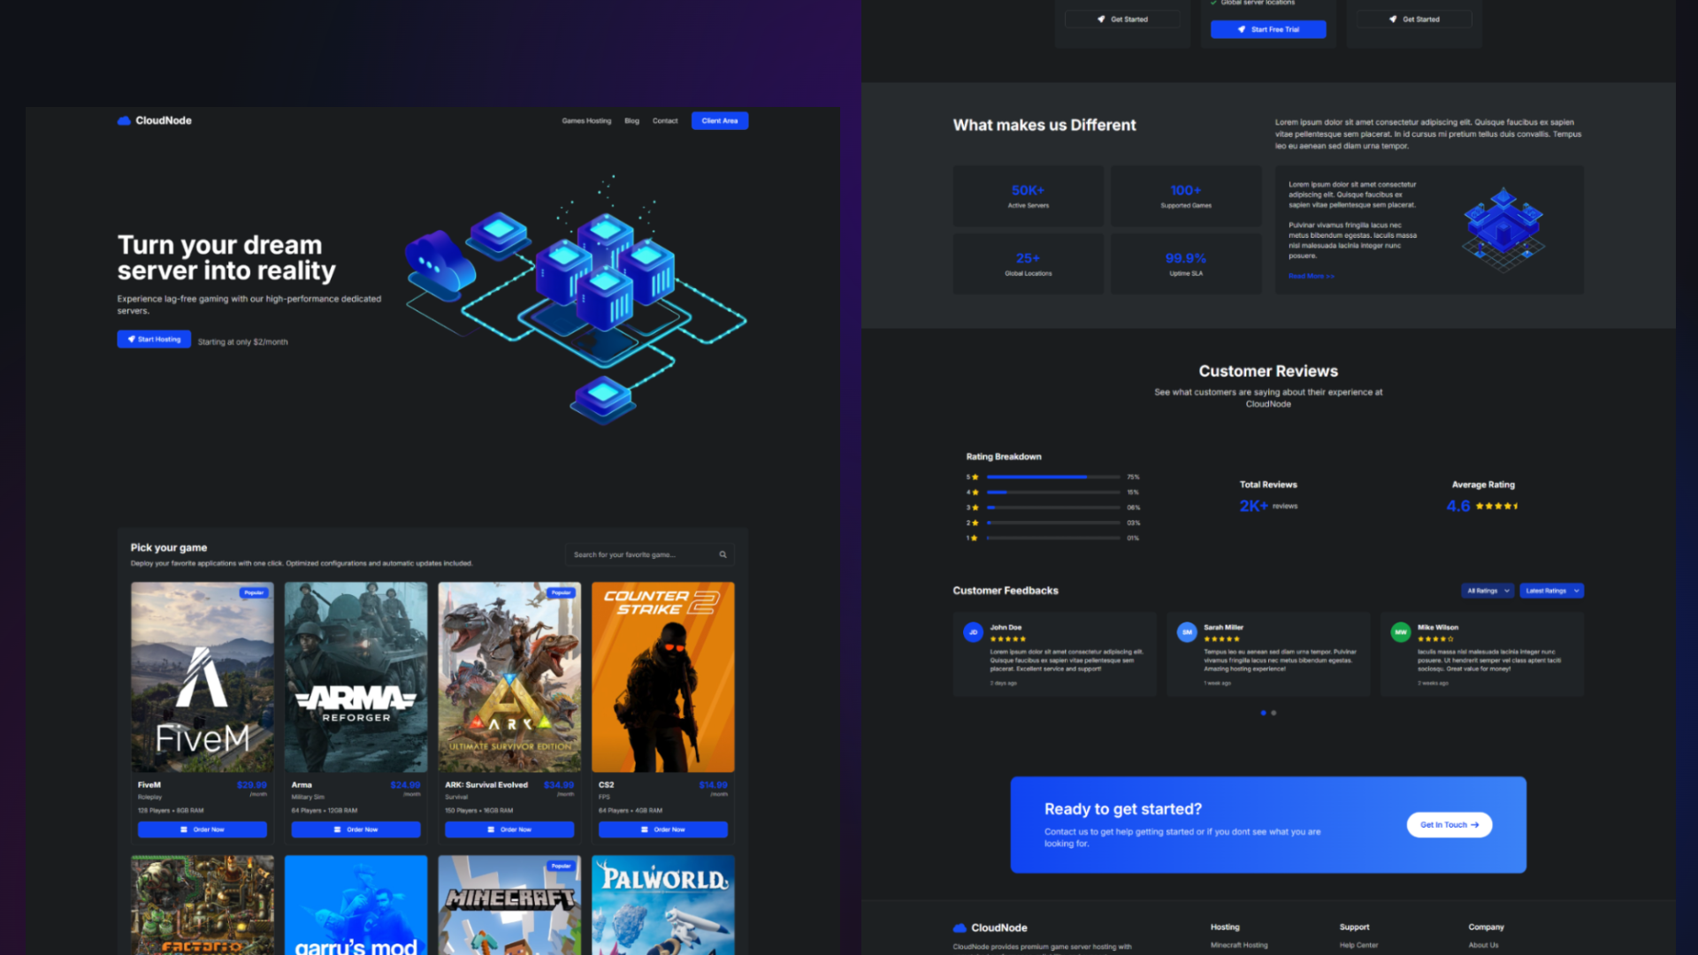
Task: Click the isometric blue cube illustration icon
Action: (x=1503, y=229)
